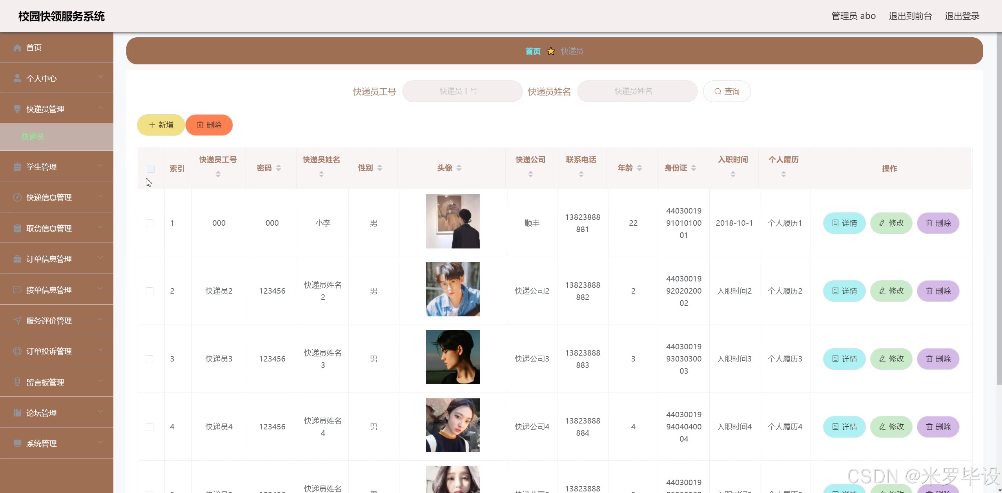Click the yellow 新增 button

point(161,125)
